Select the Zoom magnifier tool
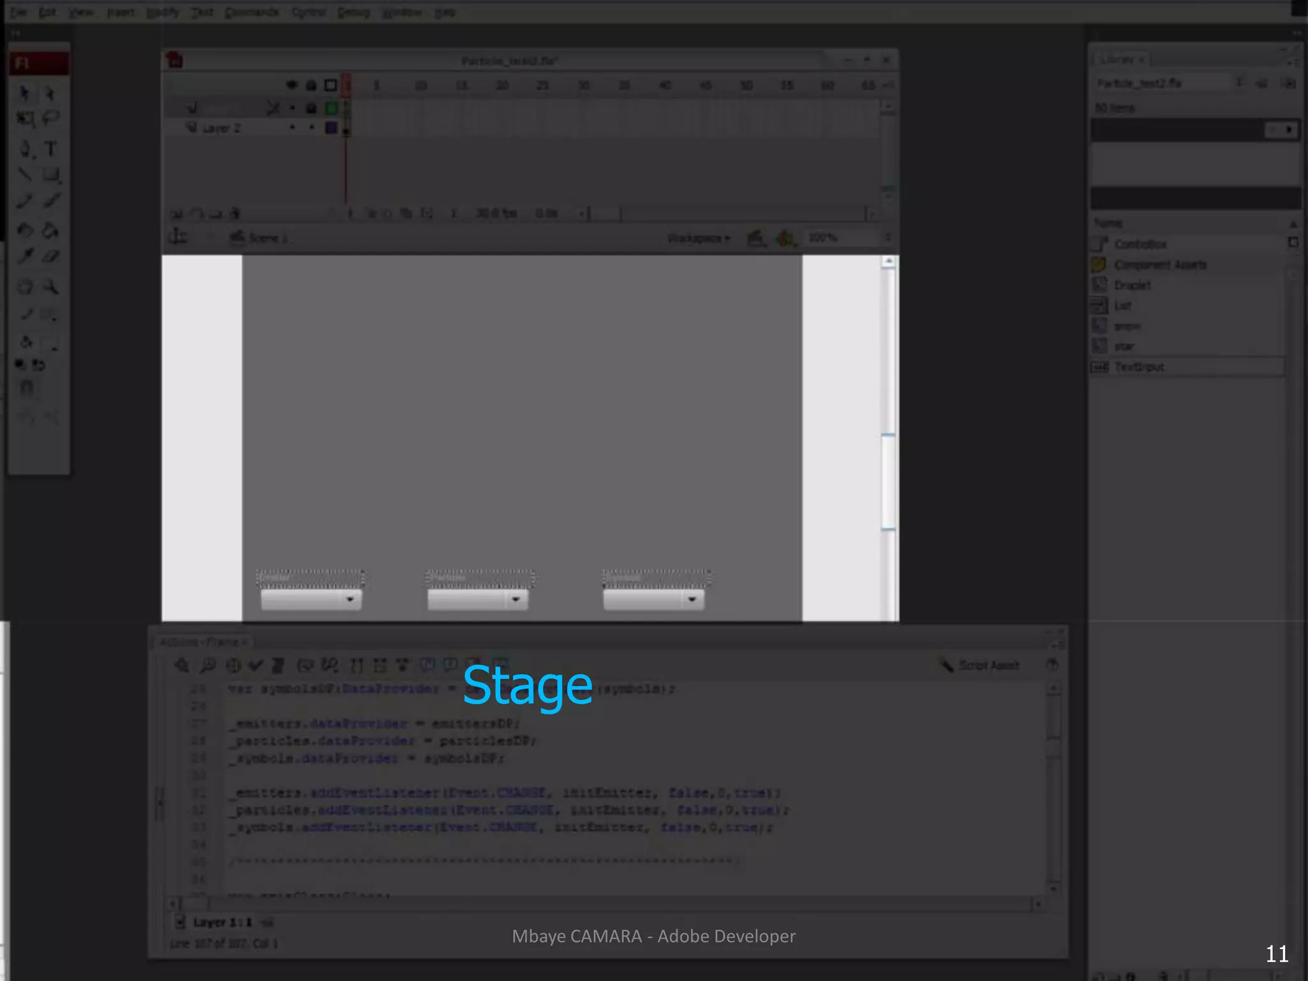The height and width of the screenshot is (981, 1308). click(x=50, y=287)
